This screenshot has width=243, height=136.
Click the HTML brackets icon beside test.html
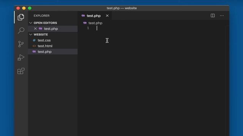point(34,46)
